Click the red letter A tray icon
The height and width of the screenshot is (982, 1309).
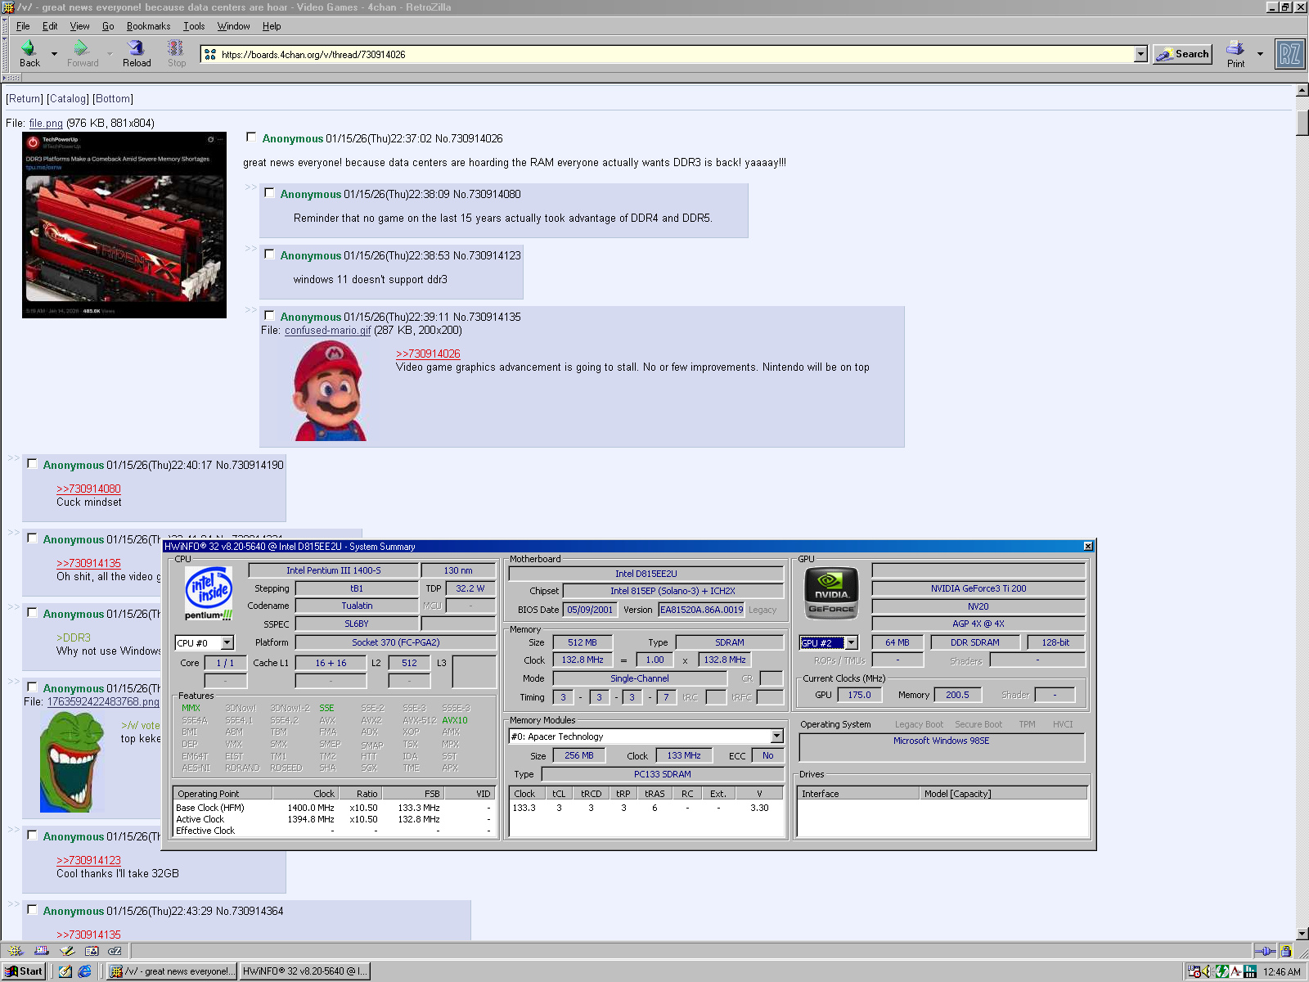point(1235,971)
